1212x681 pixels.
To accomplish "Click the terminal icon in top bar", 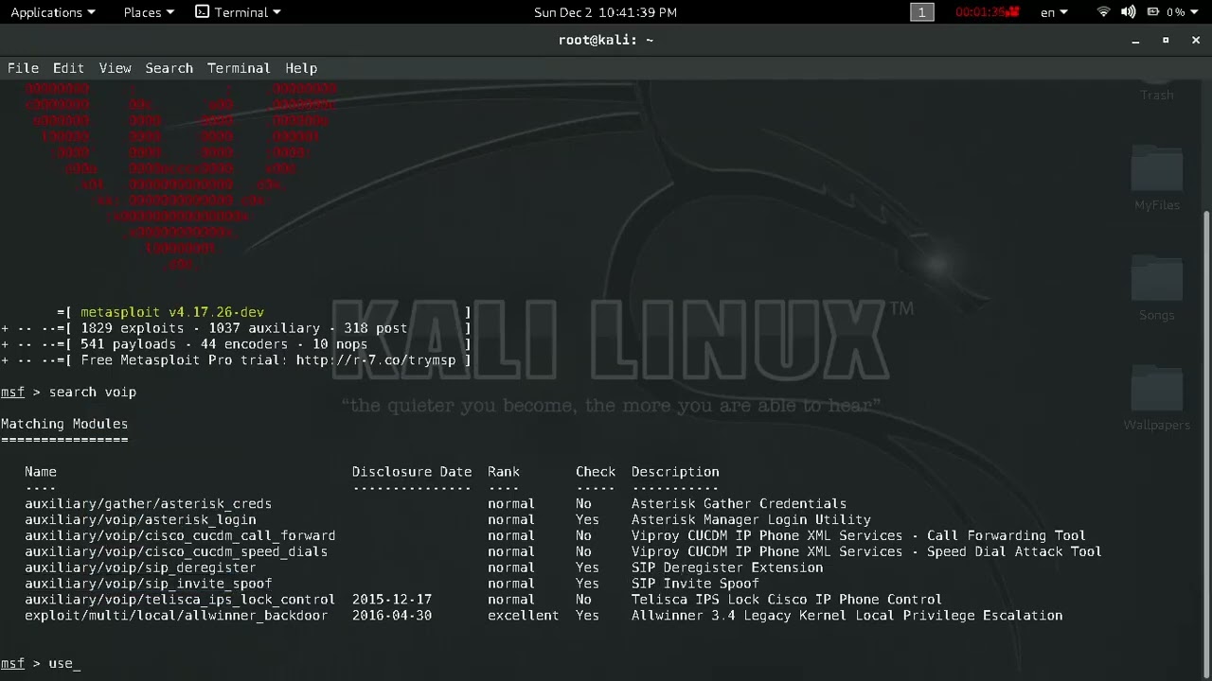I will [x=202, y=12].
